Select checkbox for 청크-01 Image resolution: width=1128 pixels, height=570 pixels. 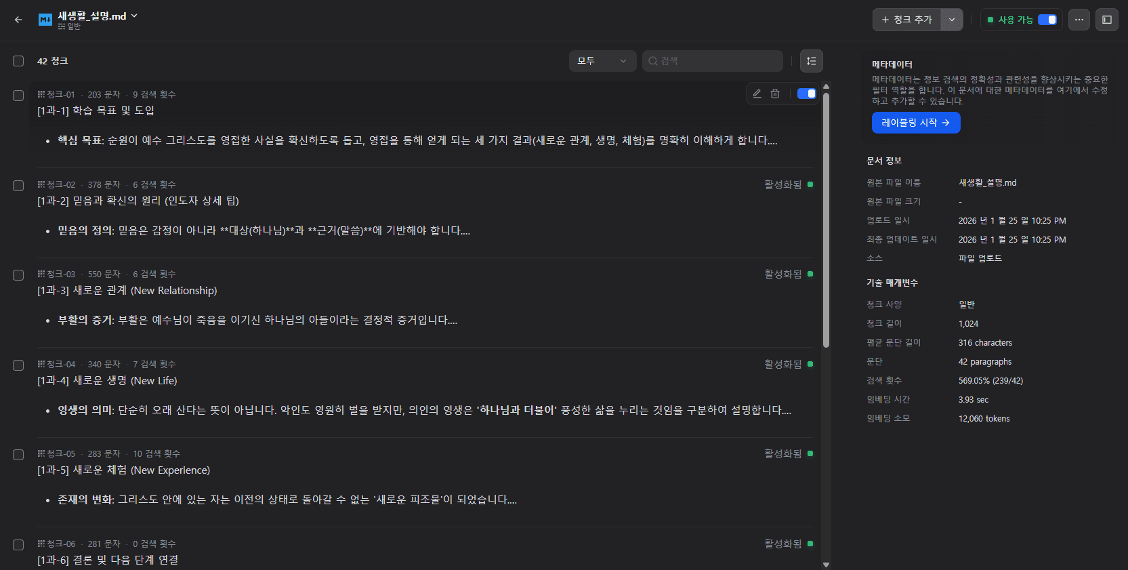[18, 96]
